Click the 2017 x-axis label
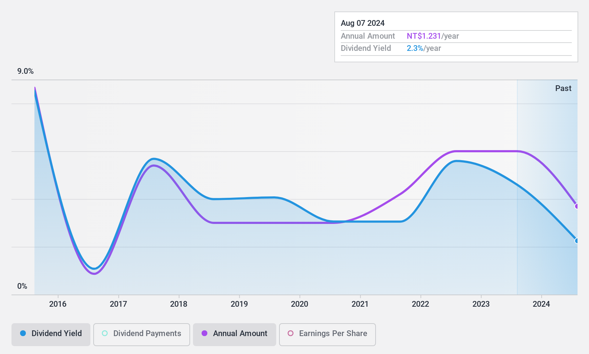589x354 pixels. [x=118, y=304]
